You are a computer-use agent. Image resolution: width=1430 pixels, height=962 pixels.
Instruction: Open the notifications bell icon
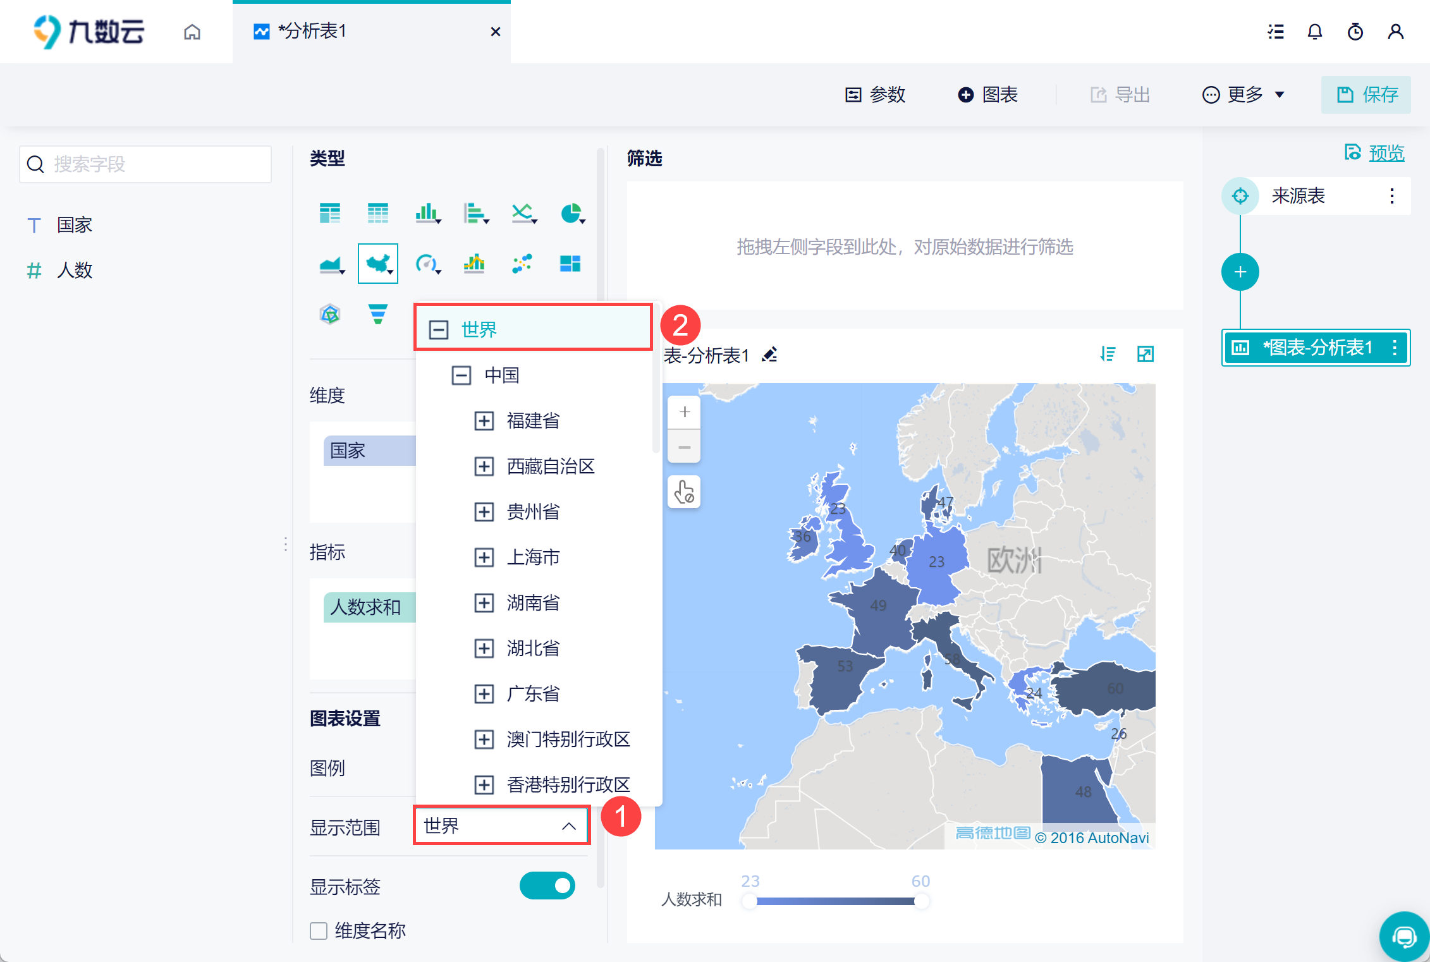click(x=1315, y=32)
